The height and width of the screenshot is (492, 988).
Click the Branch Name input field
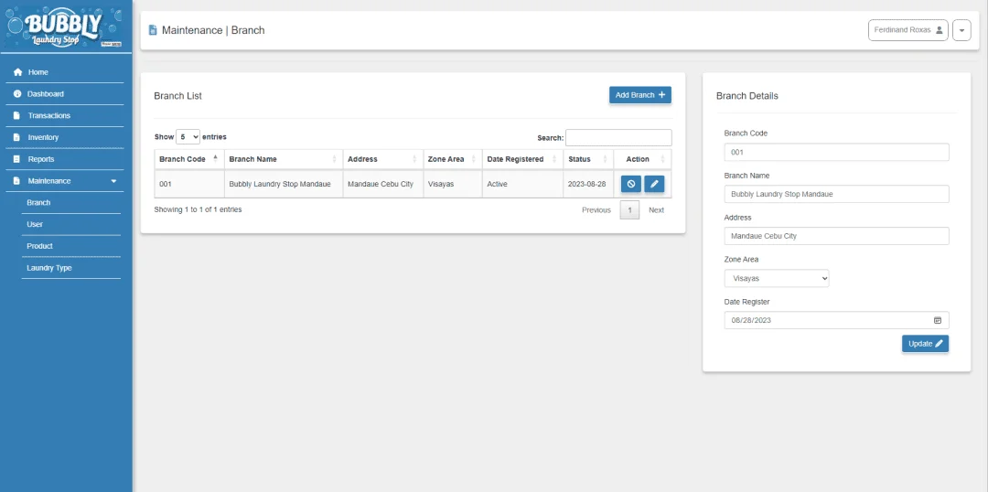(836, 194)
